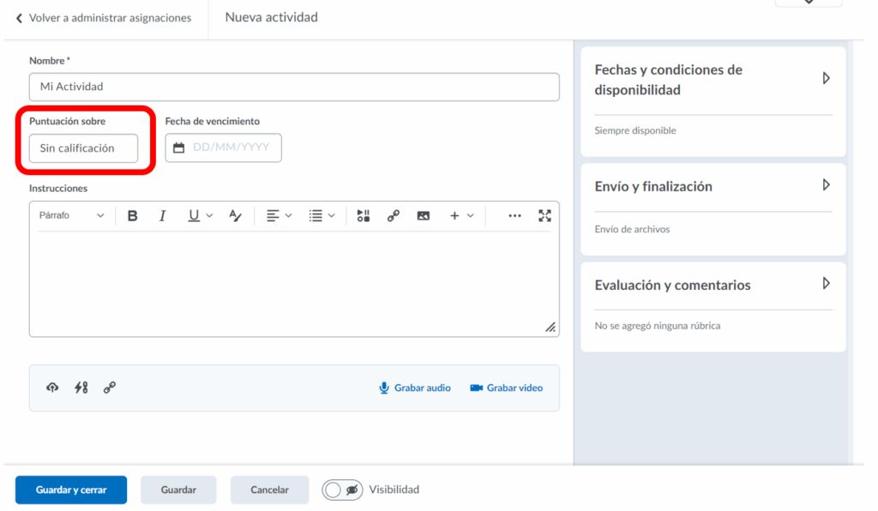Open the text color picker tool

(x=236, y=216)
